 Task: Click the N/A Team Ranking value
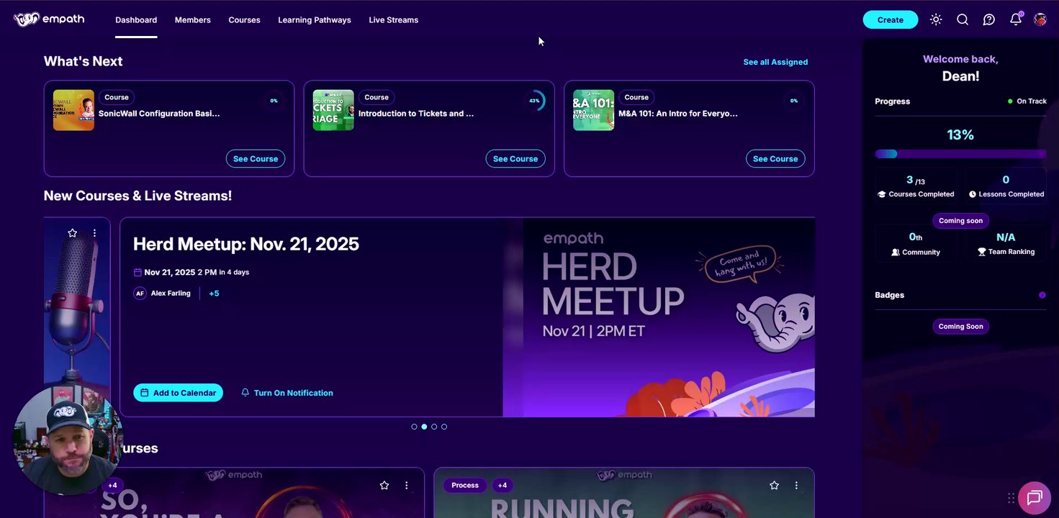point(1006,237)
